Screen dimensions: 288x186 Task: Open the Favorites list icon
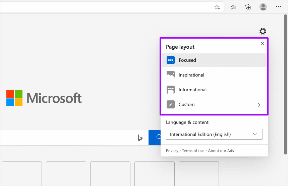tap(233, 7)
